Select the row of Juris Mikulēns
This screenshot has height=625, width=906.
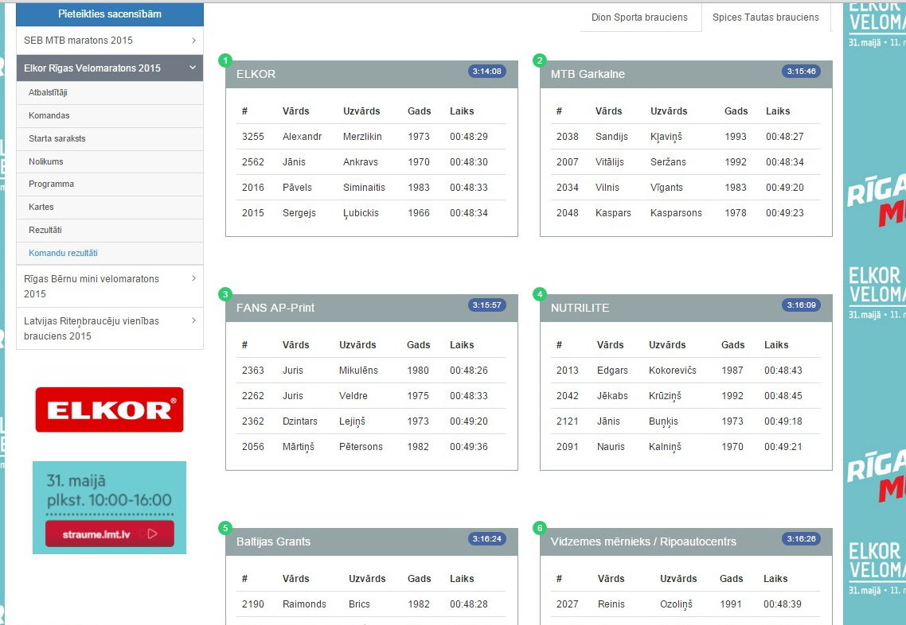click(x=371, y=371)
